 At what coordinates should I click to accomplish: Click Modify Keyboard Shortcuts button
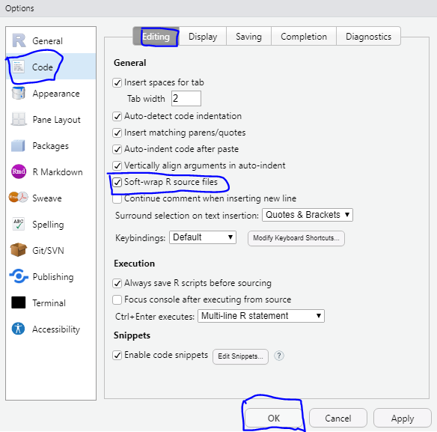[296, 238]
